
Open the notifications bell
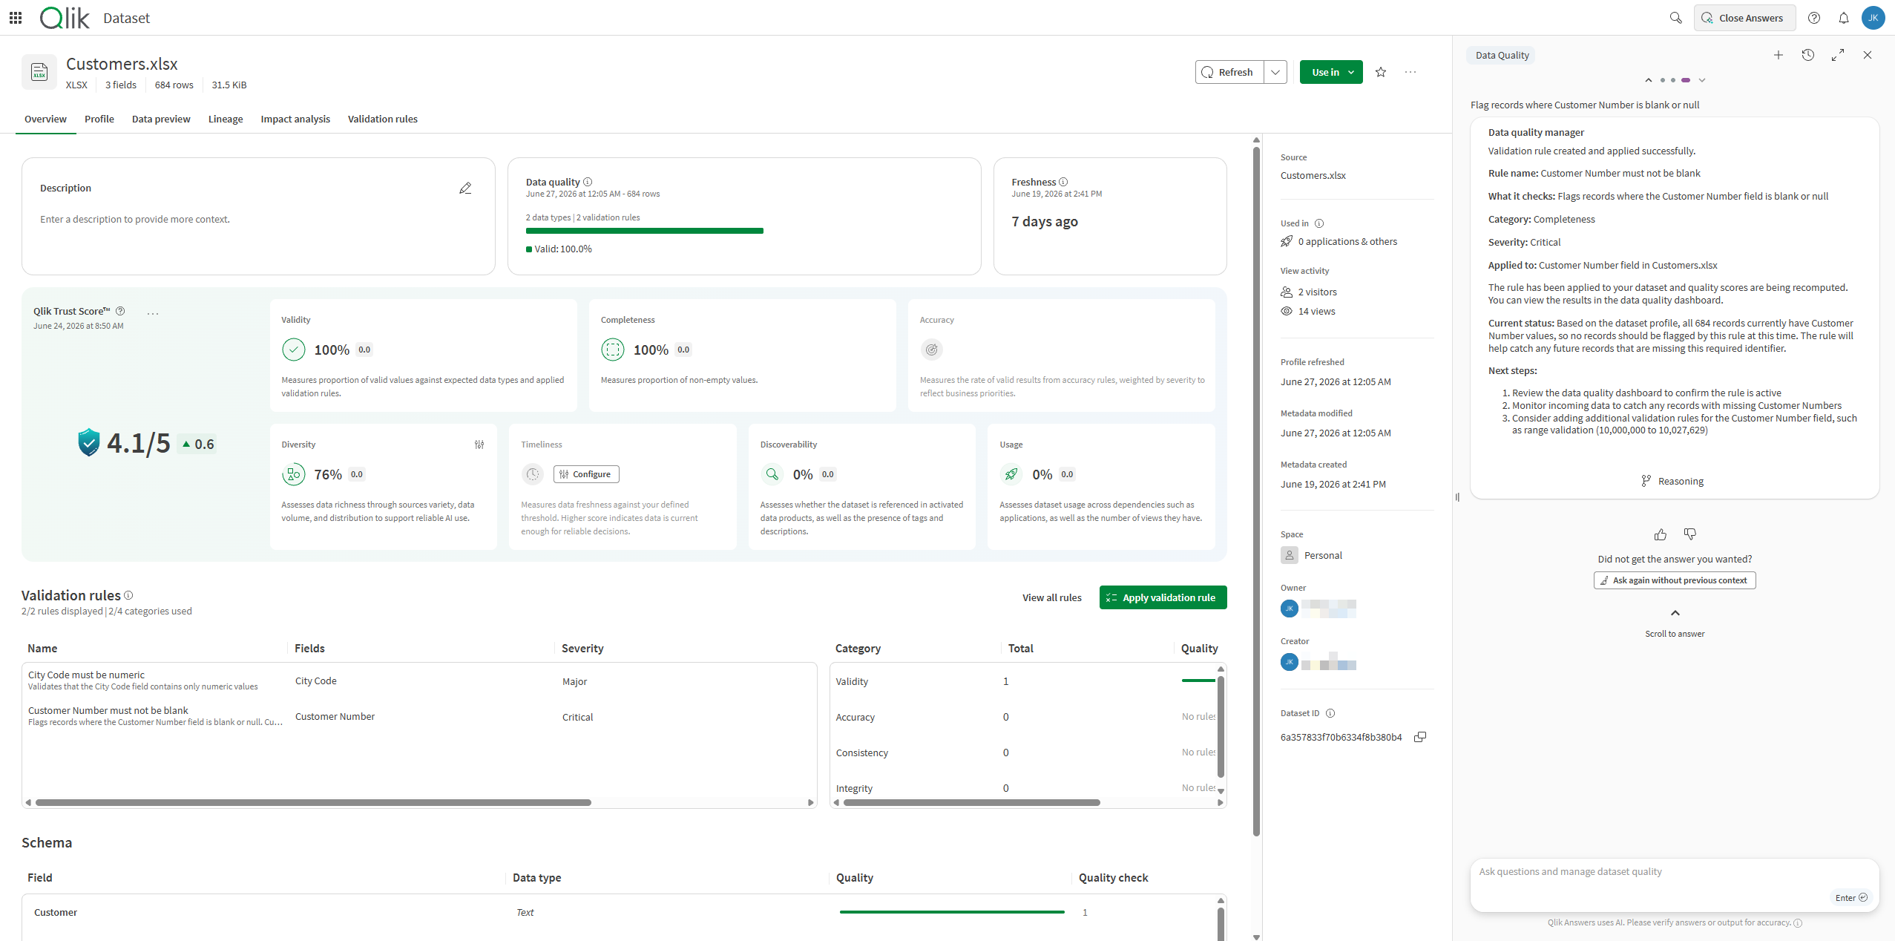pos(1844,18)
